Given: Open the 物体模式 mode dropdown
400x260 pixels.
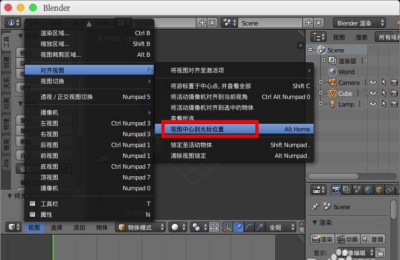Looking at the screenshot, I should click(140, 227).
